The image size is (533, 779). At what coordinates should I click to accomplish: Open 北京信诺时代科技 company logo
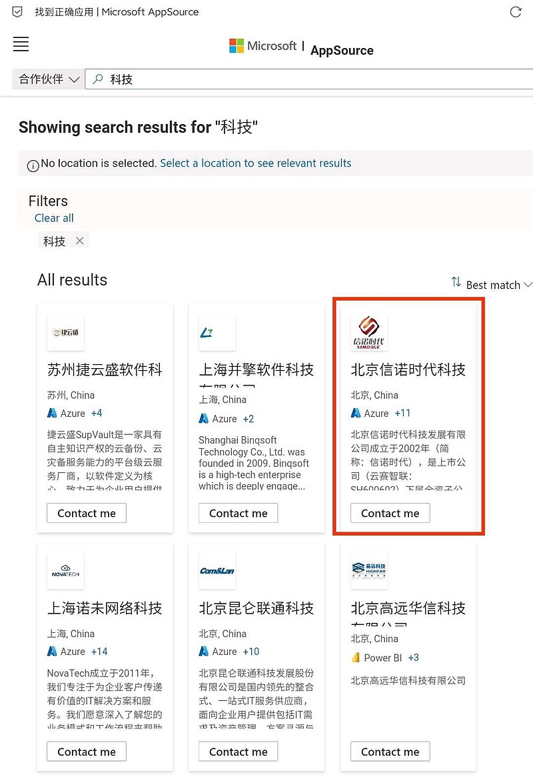point(368,332)
